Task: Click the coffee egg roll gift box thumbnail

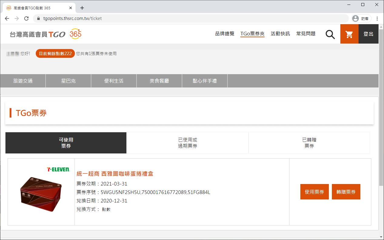Action: click(41, 194)
